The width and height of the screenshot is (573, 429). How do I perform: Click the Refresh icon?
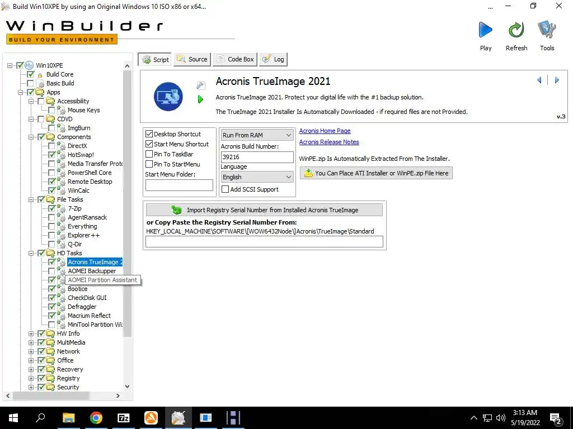click(x=516, y=30)
